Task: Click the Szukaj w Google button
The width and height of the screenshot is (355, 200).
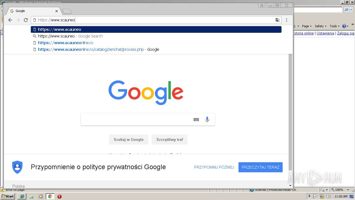Action: pyautogui.click(x=129, y=139)
